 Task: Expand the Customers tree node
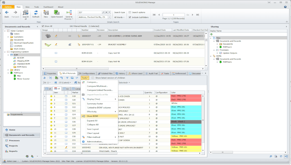pos(8,37)
